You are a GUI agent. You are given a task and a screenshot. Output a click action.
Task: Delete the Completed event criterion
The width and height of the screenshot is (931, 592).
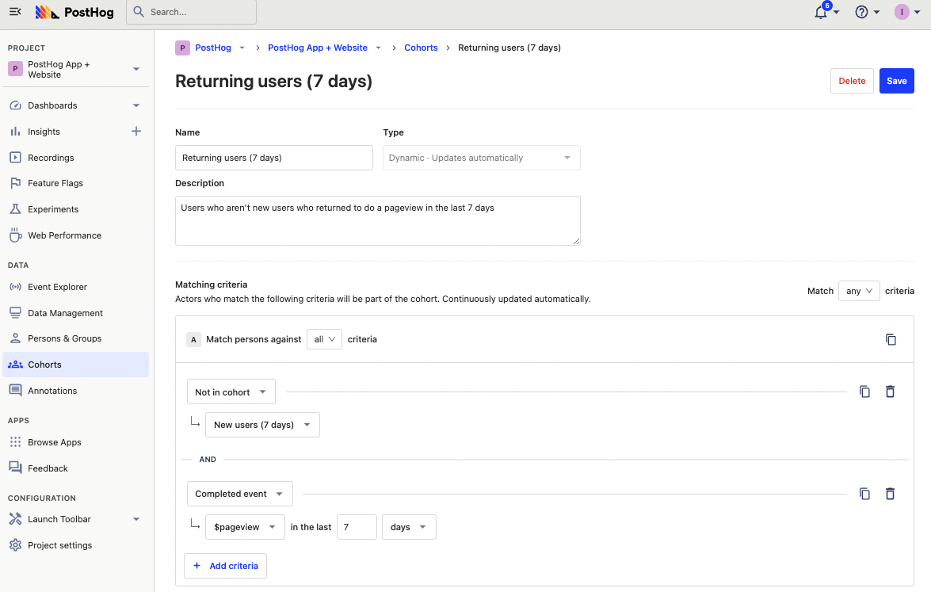[890, 494]
